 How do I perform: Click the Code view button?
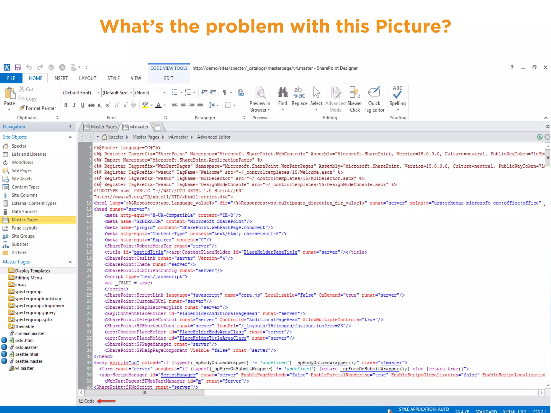tap(87, 401)
